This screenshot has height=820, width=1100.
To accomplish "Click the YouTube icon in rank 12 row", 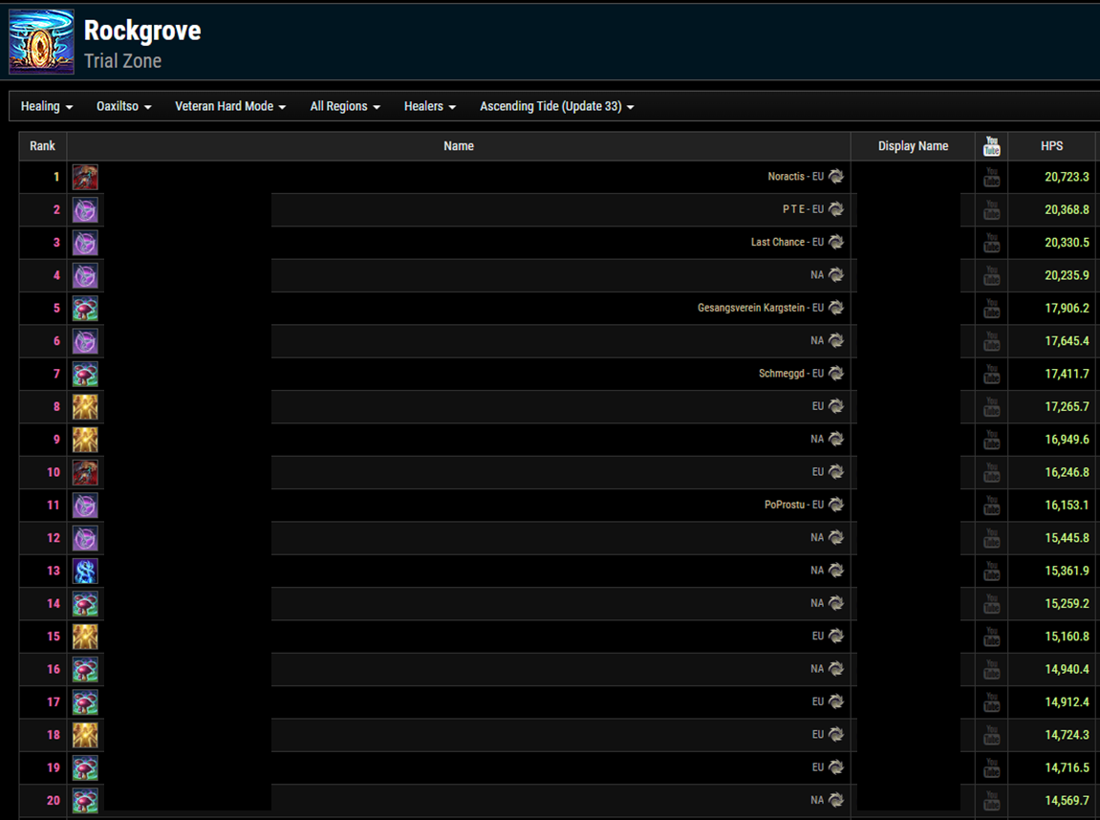I will 991,538.
